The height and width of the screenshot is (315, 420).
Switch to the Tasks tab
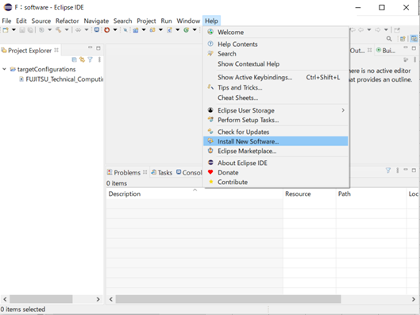(x=161, y=173)
